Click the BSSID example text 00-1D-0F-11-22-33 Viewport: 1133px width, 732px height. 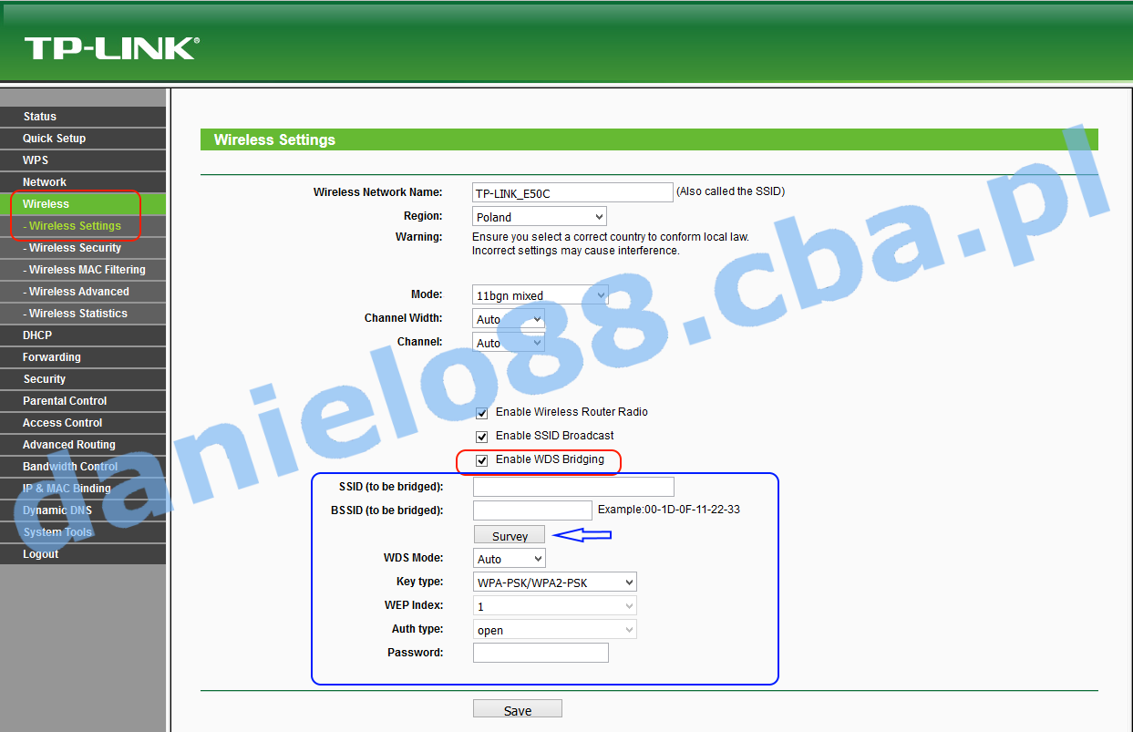(x=692, y=510)
